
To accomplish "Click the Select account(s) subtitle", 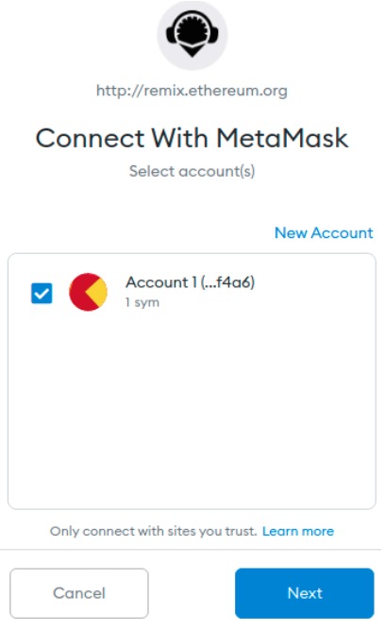I will [x=192, y=171].
